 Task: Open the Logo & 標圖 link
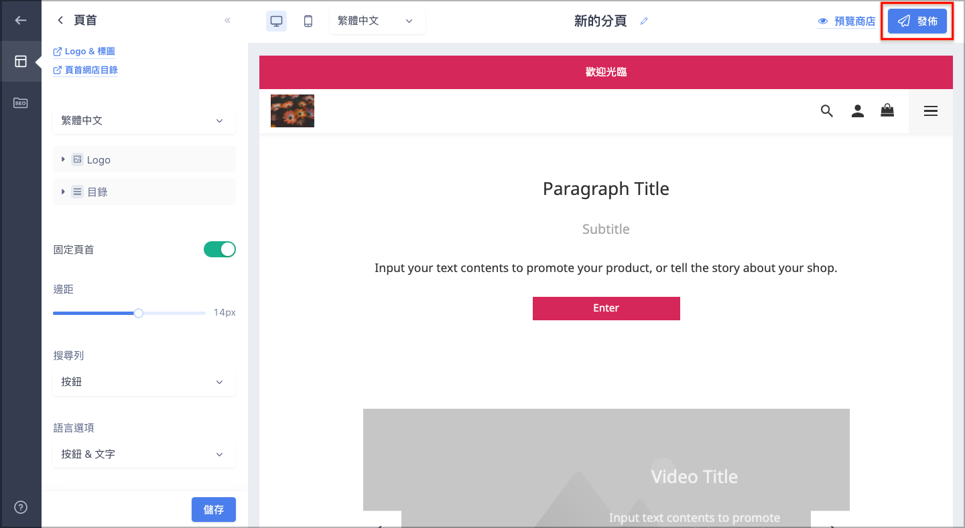84,52
